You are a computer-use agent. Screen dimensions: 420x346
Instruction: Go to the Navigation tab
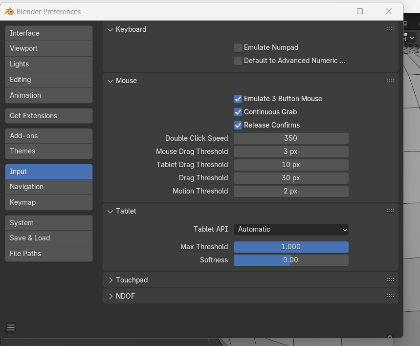click(x=49, y=187)
